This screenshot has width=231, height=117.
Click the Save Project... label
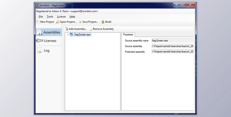pyautogui.click(x=90, y=22)
